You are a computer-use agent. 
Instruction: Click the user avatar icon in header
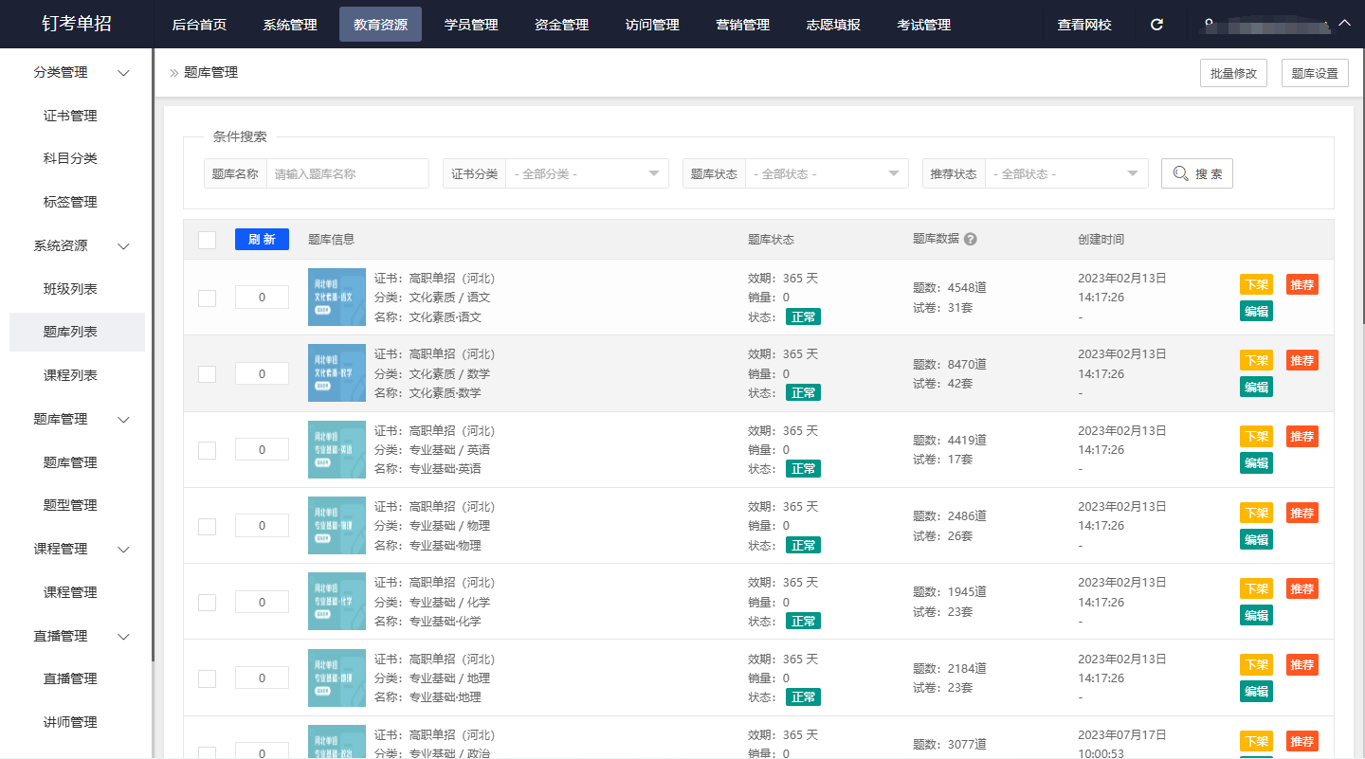(1210, 23)
